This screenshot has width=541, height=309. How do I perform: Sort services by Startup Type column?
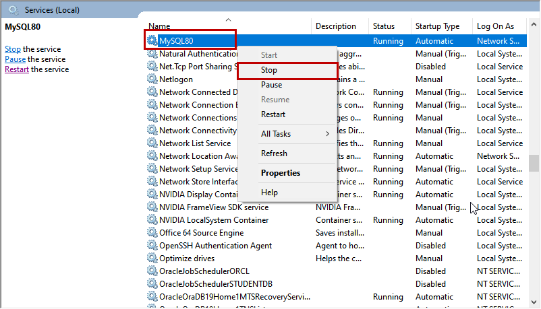[x=437, y=26]
